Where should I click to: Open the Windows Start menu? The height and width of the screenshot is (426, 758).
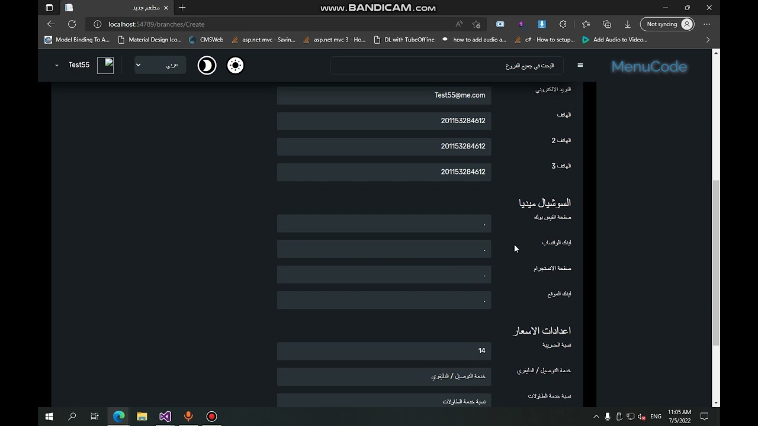(x=49, y=417)
